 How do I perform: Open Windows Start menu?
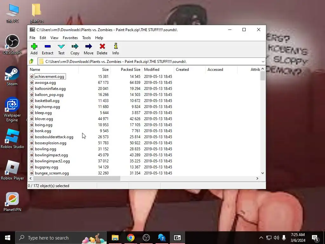[x=8, y=238]
